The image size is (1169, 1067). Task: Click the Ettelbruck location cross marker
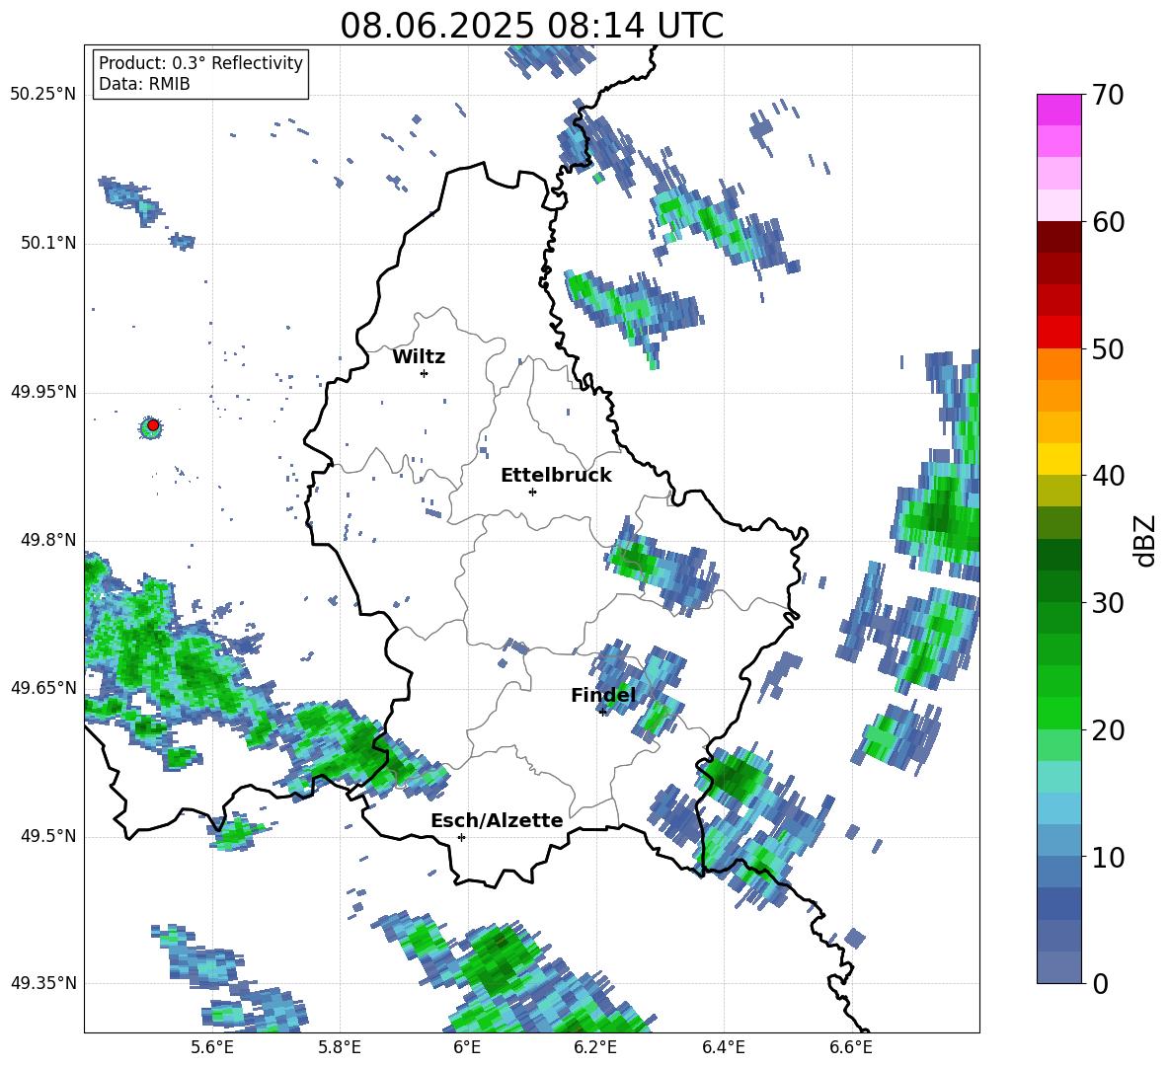click(x=532, y=492)
